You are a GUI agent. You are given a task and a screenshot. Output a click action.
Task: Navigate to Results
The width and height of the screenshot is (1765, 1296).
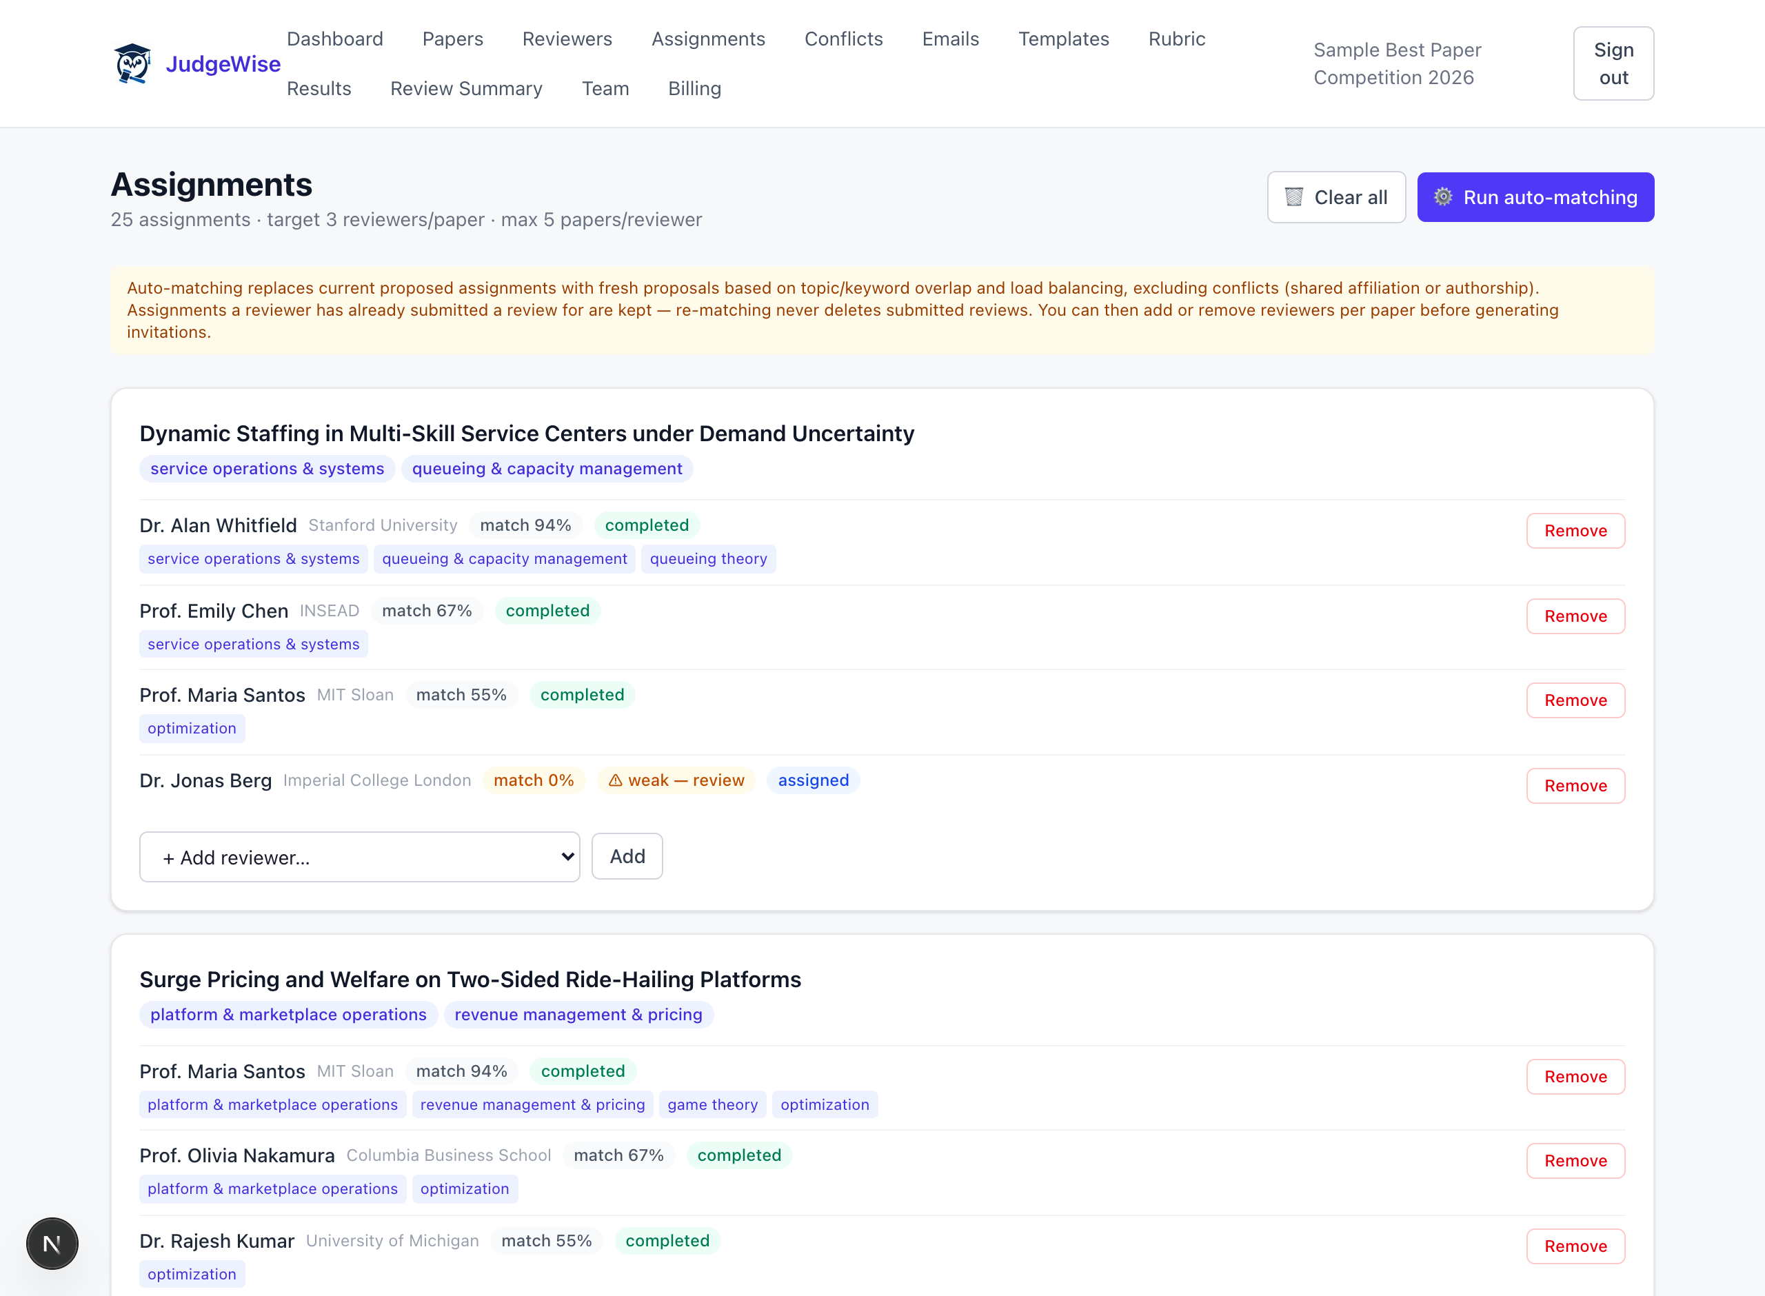click(319, 89)
